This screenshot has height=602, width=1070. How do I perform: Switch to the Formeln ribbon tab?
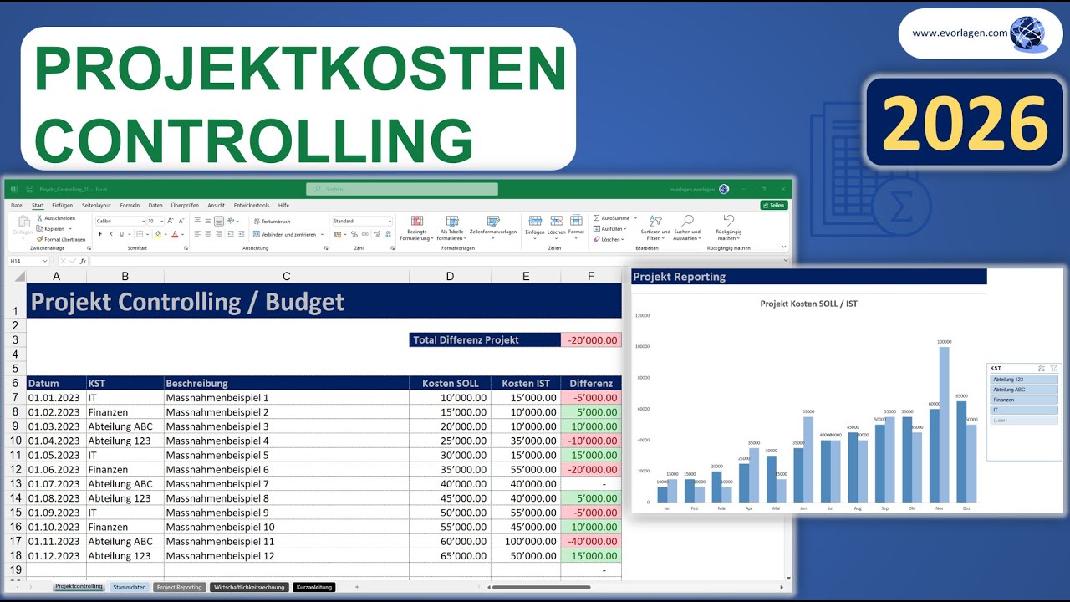coord(130,205)
